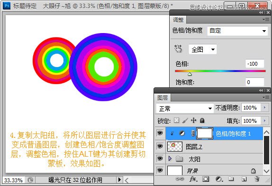Select the on-image hue adjustment hand tool
272x186 pixels.
coord(178,49)
